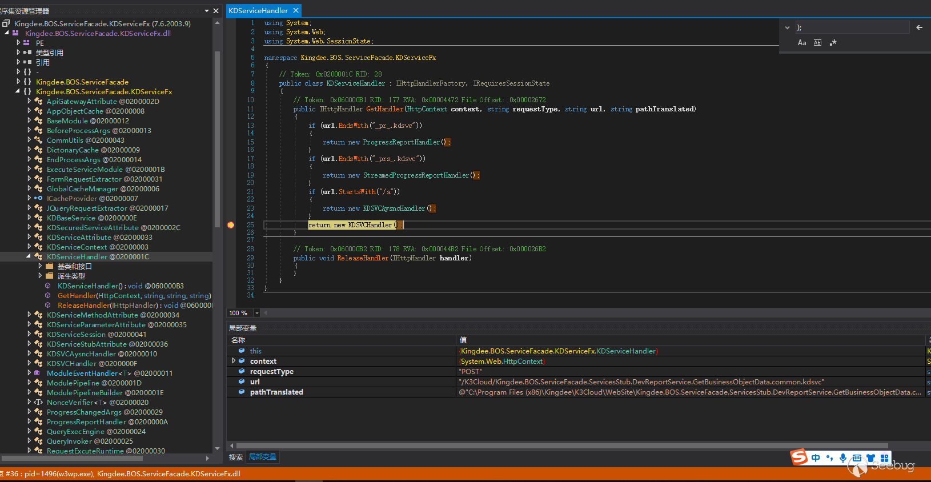Image resolution: width=931 pixels, height=482 pixels.
Task: Expand the 引用 node
Action: 18,62
